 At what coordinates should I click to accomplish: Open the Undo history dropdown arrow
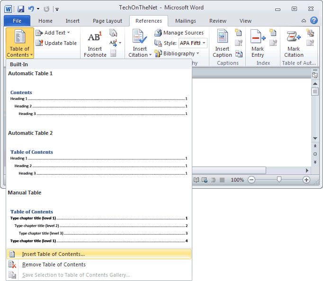click(38, 9)
